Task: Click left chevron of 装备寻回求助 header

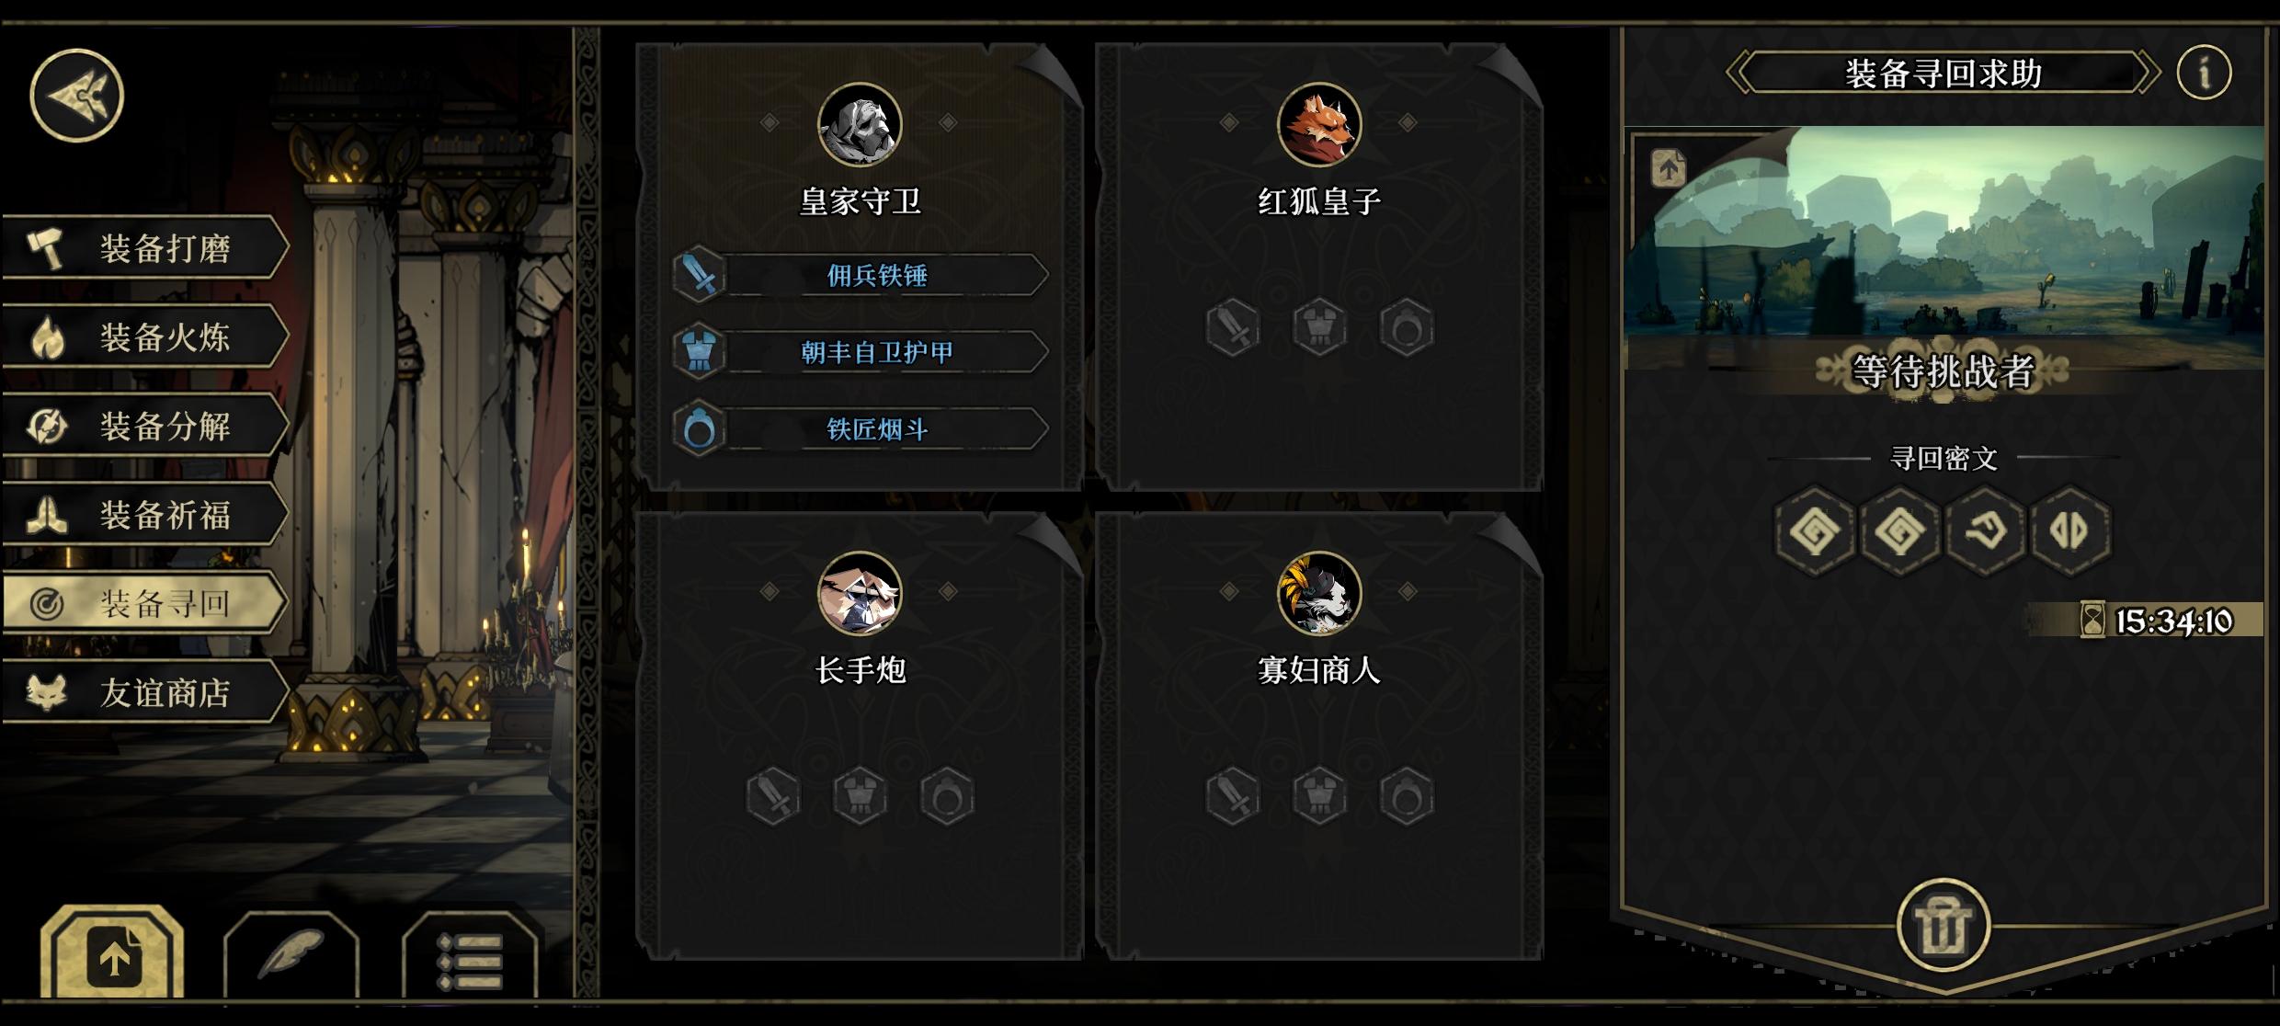Action: tap(1738, 73)
